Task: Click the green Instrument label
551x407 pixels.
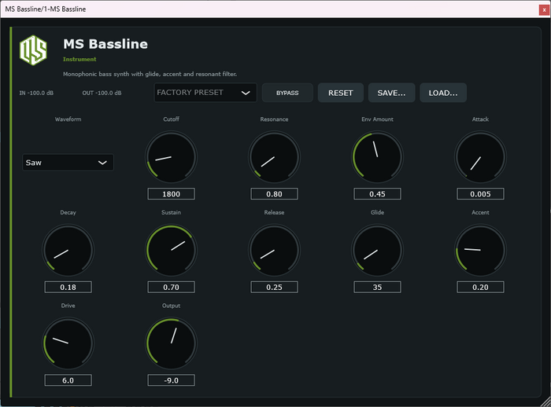Action: click(x=80, y=59)
